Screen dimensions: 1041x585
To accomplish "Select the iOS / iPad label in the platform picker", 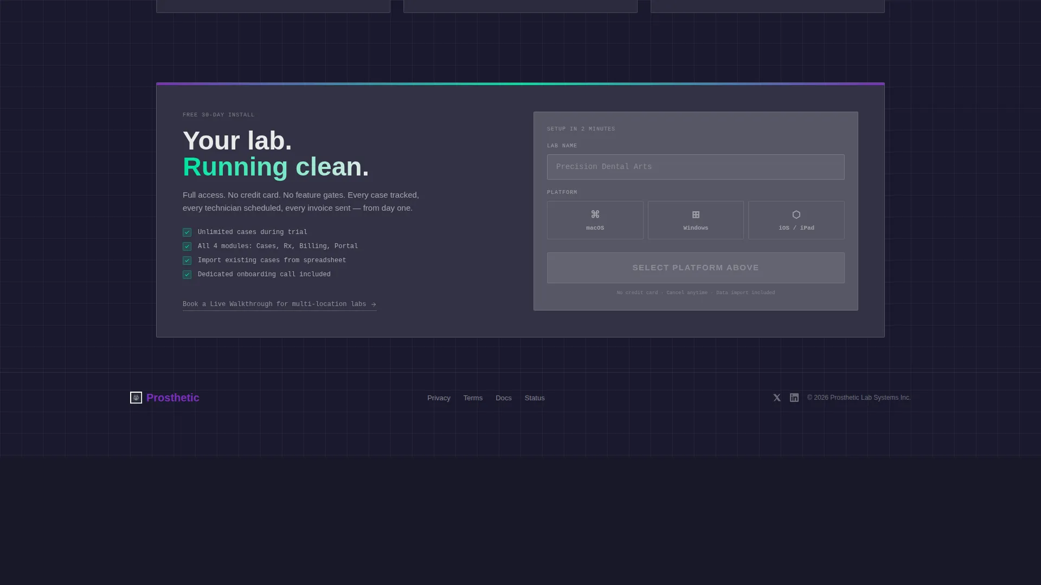I will [796, 228].
